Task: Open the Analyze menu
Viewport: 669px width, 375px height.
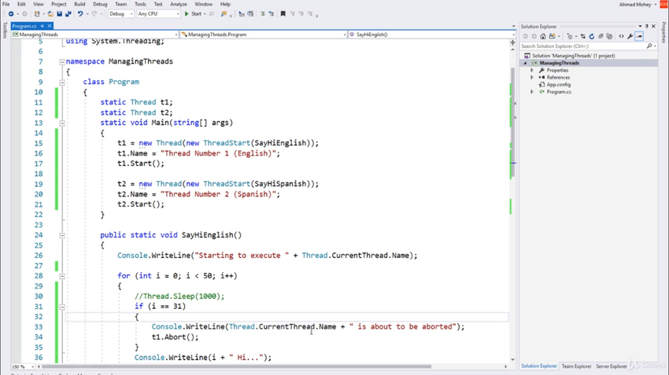Action: click(179, 4)
